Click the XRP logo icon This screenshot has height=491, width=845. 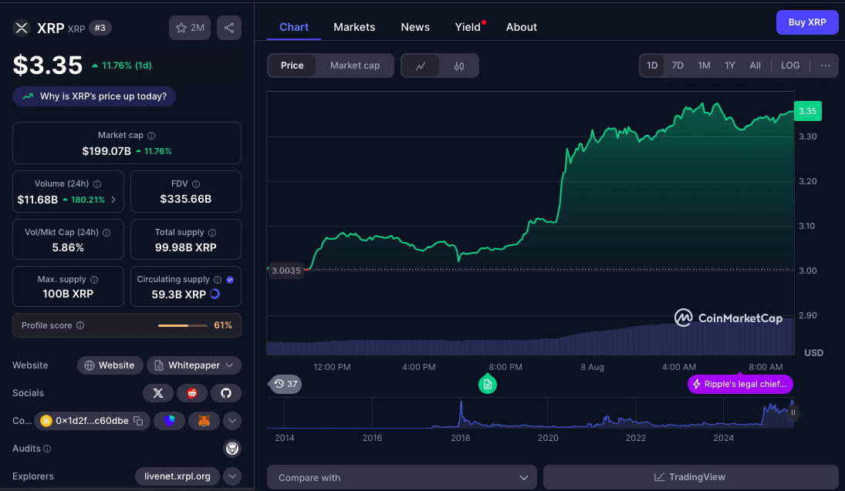[x=22, y=28]
